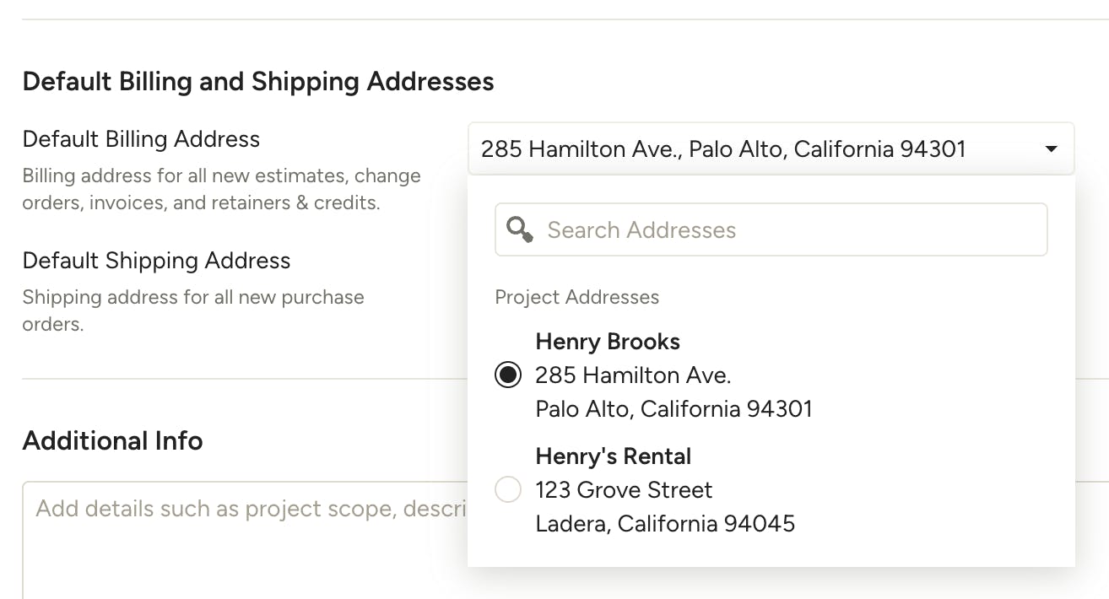
Task: Click the Project Addresses group label
Action: tap(577, 297)
